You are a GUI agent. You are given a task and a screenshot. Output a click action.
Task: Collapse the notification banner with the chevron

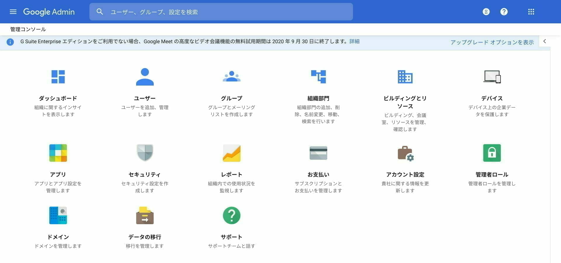545,41
